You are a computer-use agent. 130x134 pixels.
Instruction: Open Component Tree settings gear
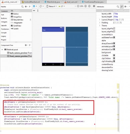26,45
